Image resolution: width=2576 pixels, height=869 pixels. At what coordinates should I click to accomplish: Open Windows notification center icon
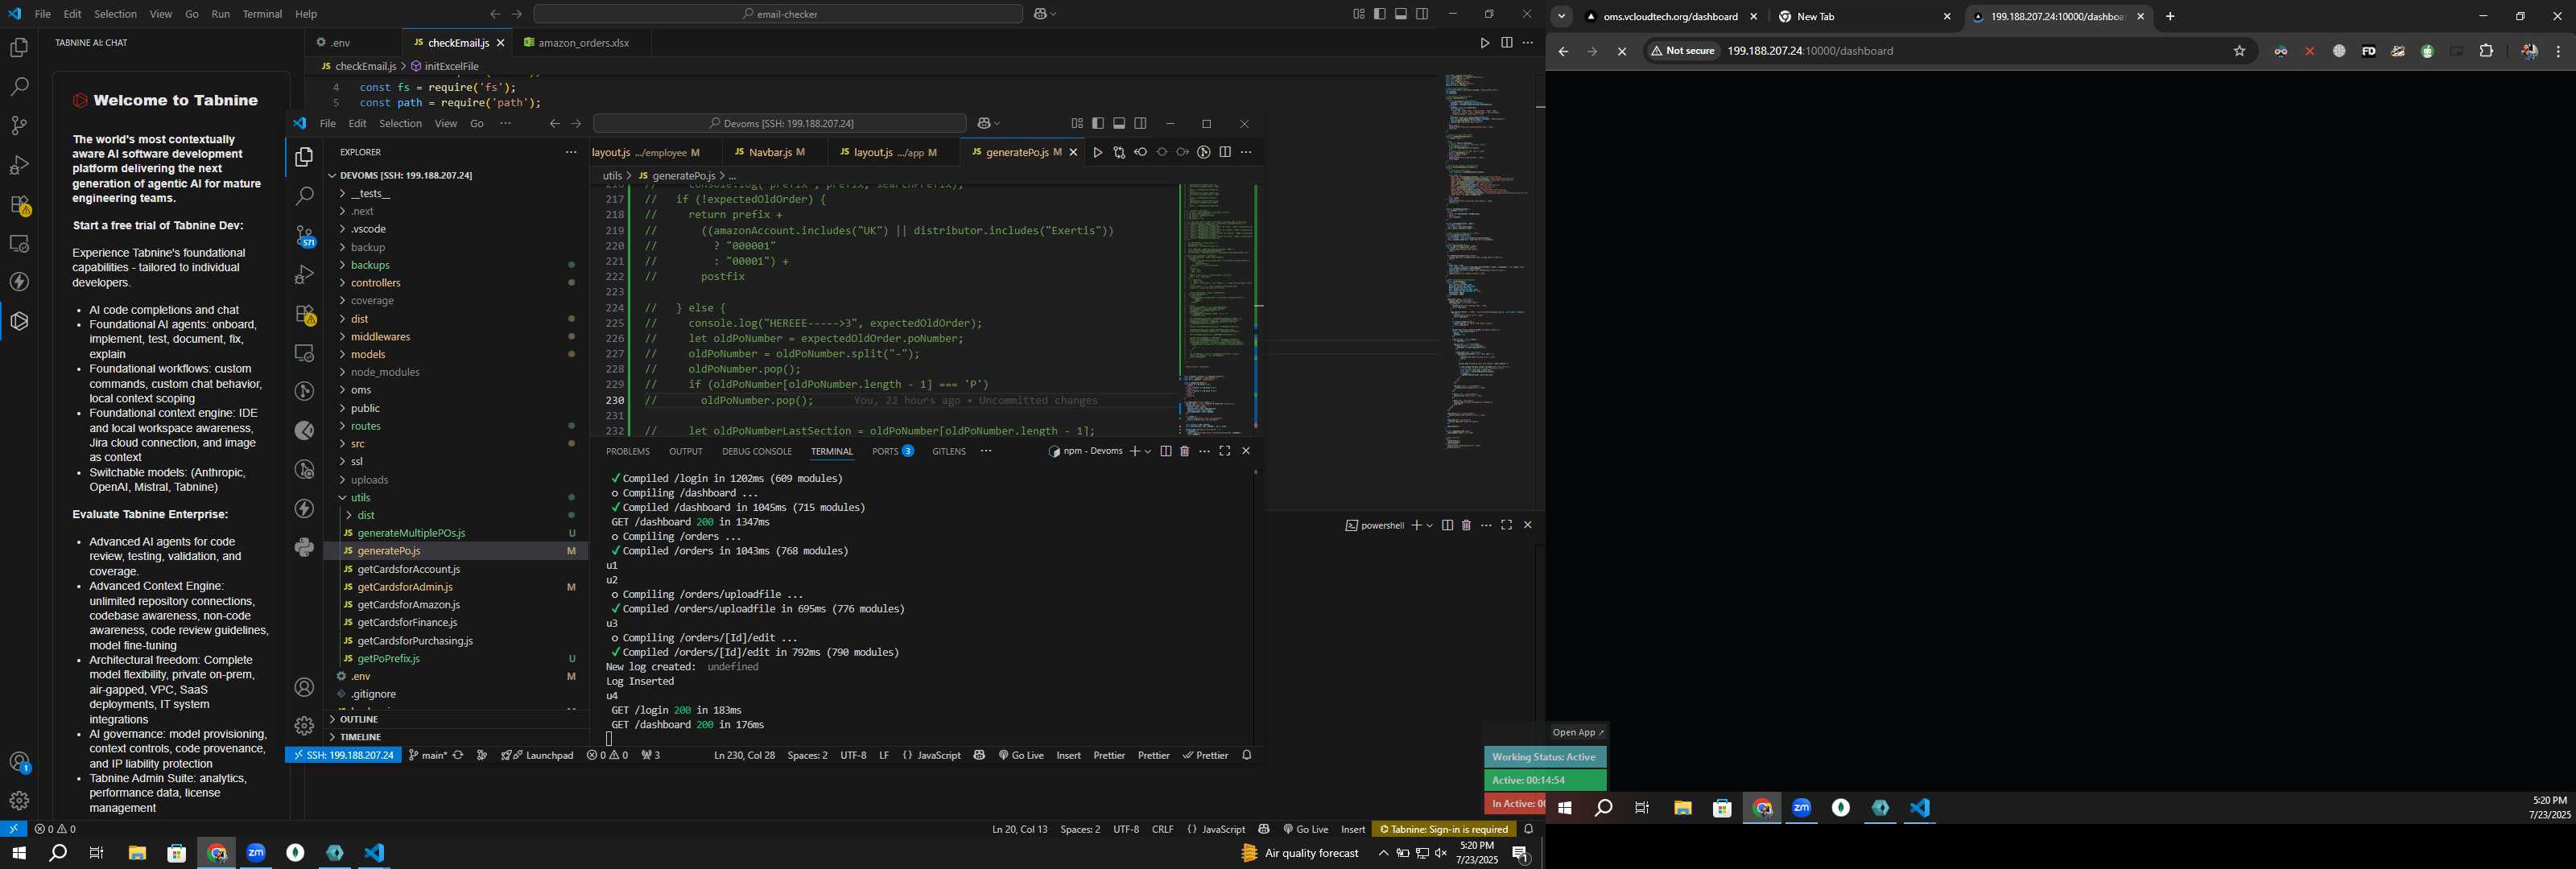[x=1520, y=853]
